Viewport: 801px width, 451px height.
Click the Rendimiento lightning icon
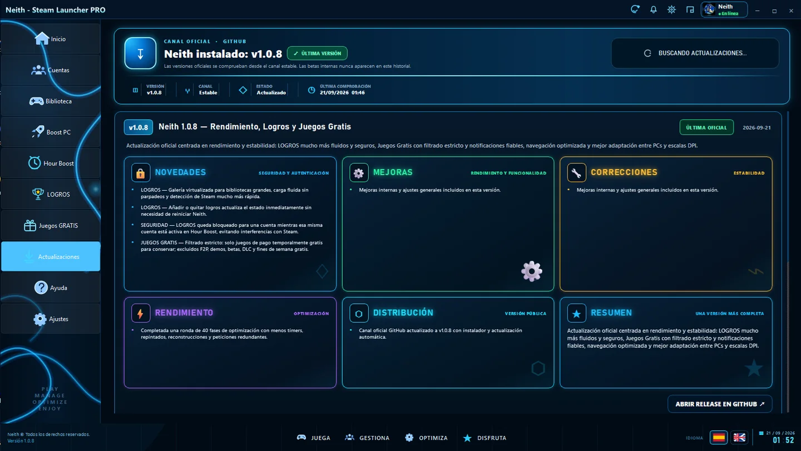click(x=141, y=313)
